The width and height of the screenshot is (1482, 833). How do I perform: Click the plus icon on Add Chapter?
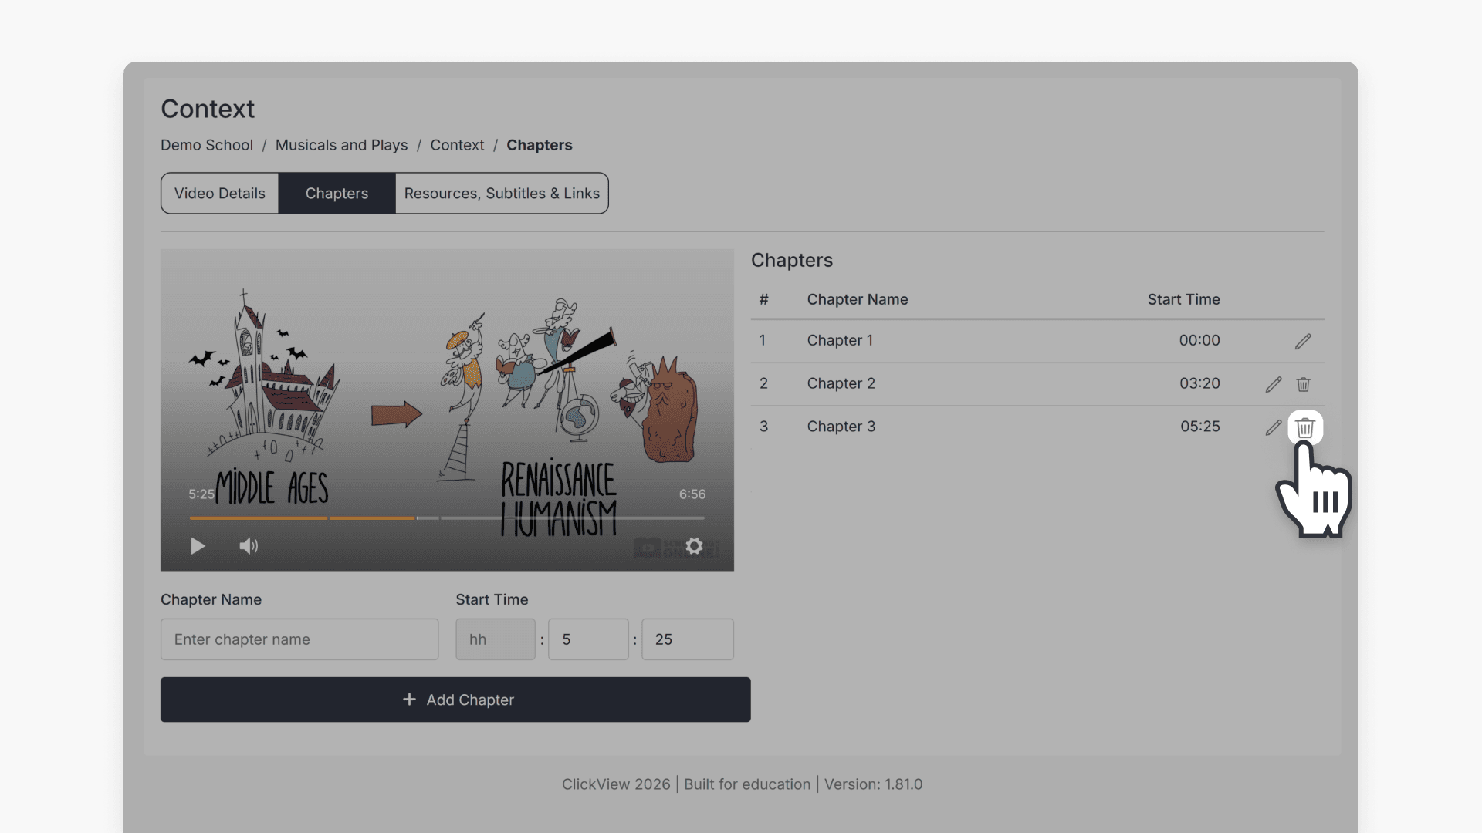(408, 700)
